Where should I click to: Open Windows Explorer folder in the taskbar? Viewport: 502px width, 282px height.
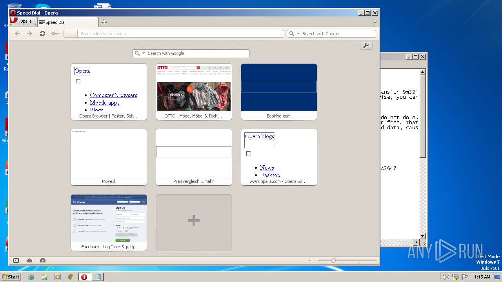pos(44,277)
